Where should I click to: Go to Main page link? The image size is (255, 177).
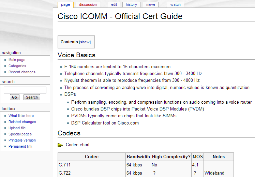click(17, 60)
